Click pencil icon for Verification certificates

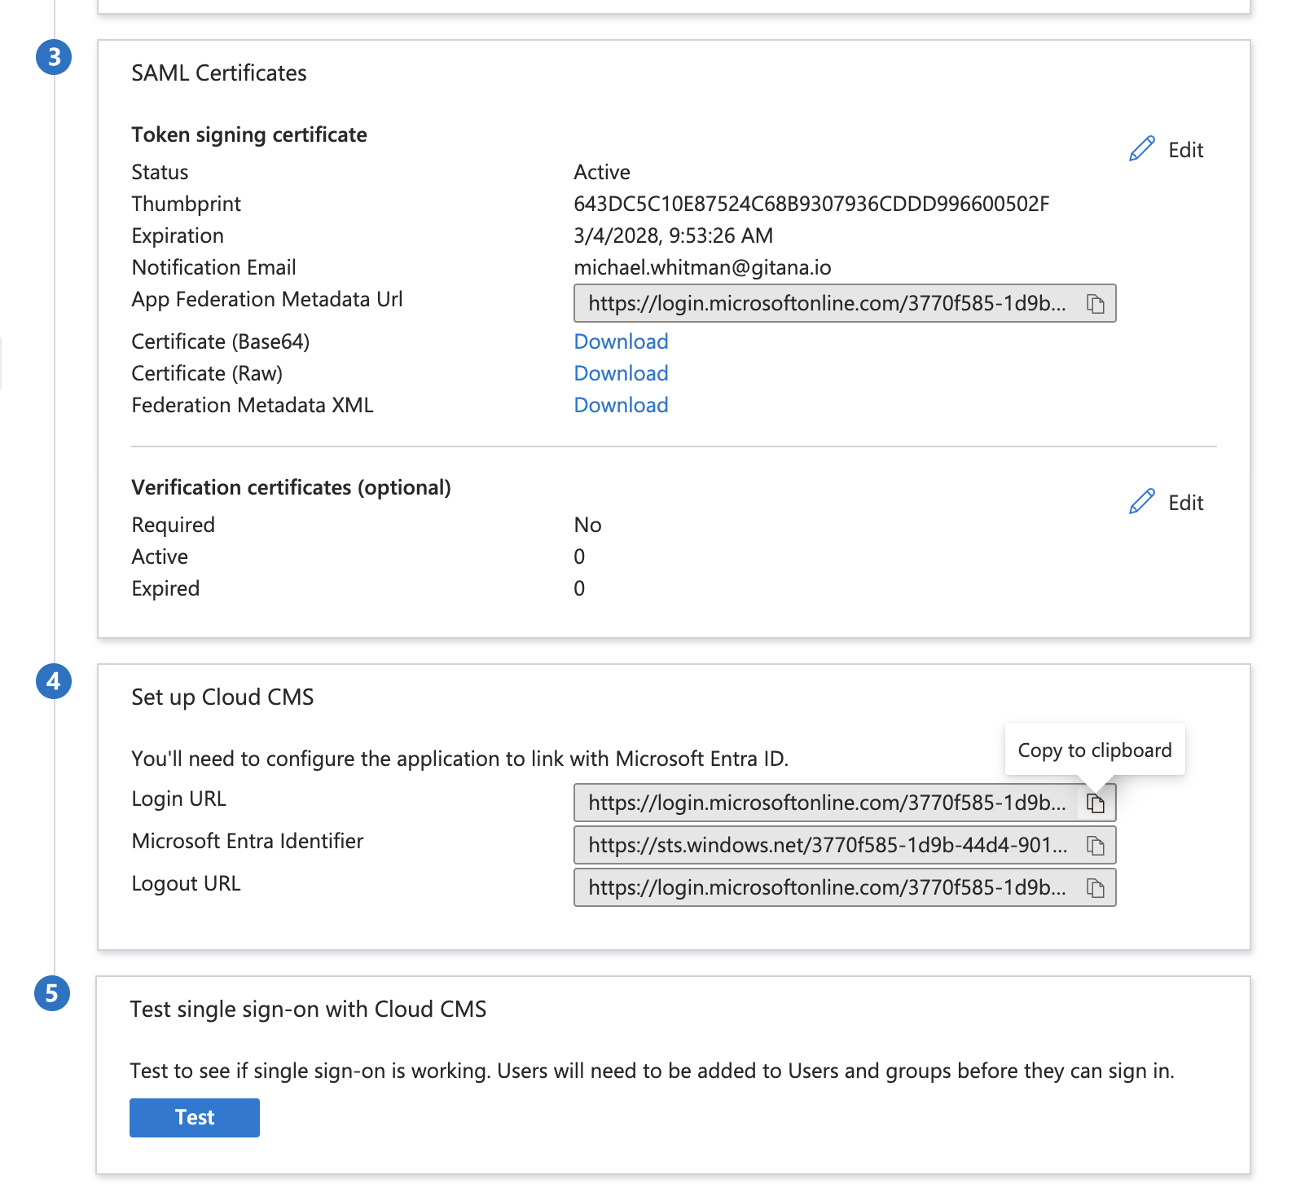(x=1142, y=502)
